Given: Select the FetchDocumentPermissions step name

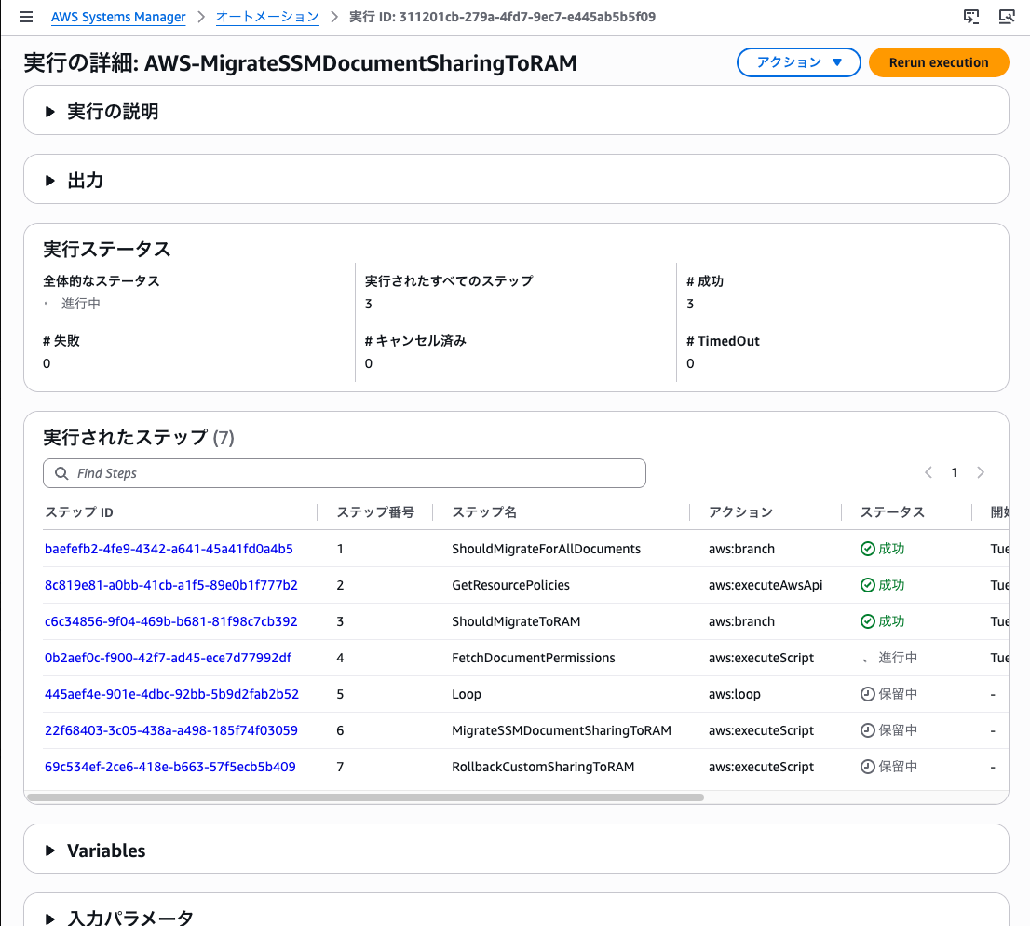Looking at the screenshot, I should pyautogui.click(x=534, y=658).
